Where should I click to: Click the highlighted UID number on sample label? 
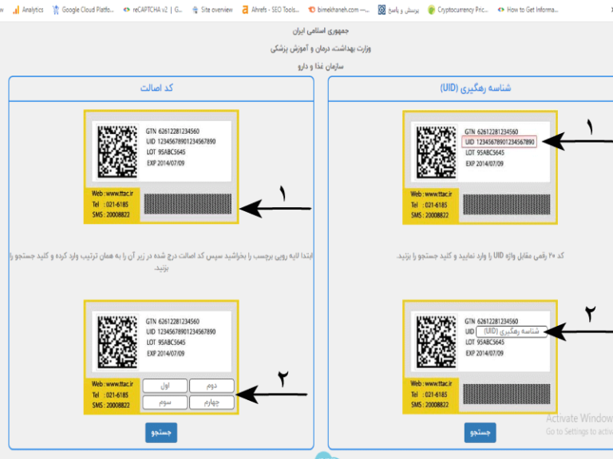499,142
